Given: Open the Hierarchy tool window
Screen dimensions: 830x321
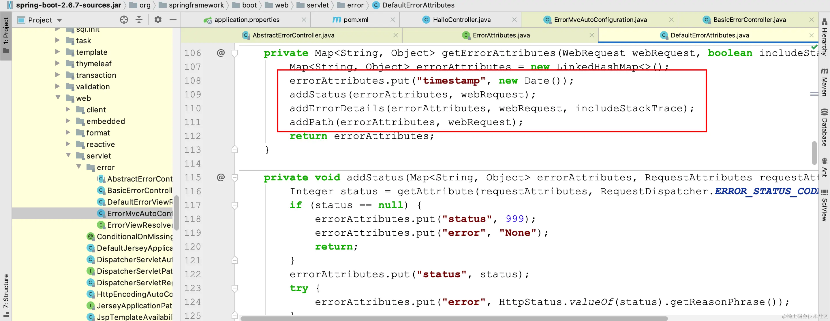Looking at the screenshot, I should click(x=824, y=37).
